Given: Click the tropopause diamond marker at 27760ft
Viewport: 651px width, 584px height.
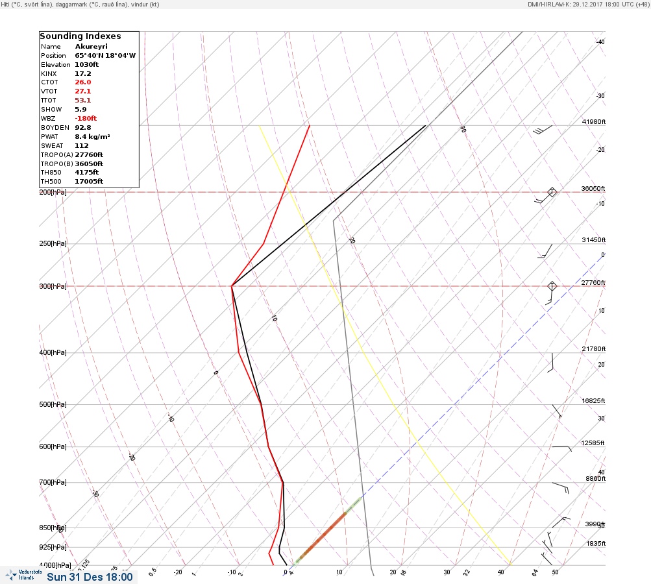Looking at the screenshot, I should (x=552, y=286).
